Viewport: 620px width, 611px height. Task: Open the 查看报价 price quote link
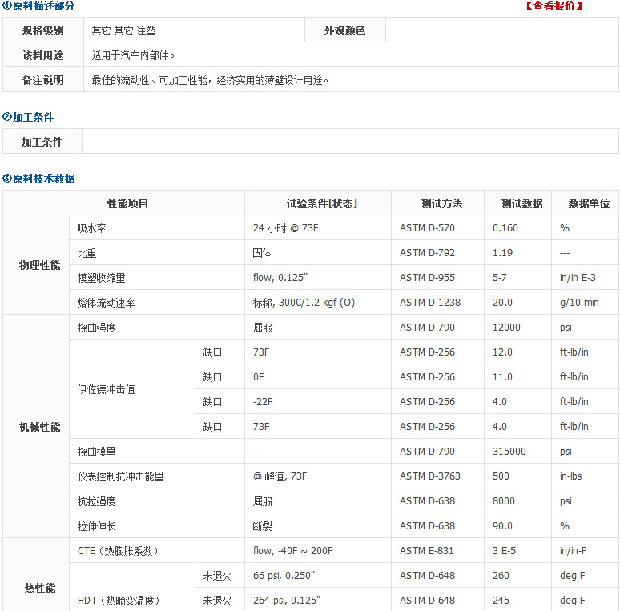coord(554,6)
